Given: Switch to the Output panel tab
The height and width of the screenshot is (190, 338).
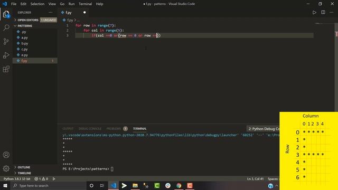Looking at the screenshot, I should 68,129.
